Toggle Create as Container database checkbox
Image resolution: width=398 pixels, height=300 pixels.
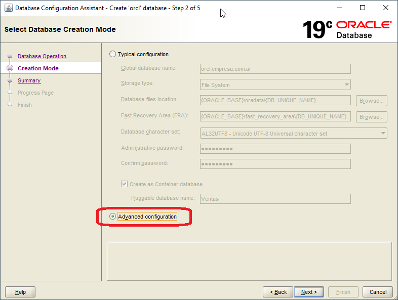(124, 184)
